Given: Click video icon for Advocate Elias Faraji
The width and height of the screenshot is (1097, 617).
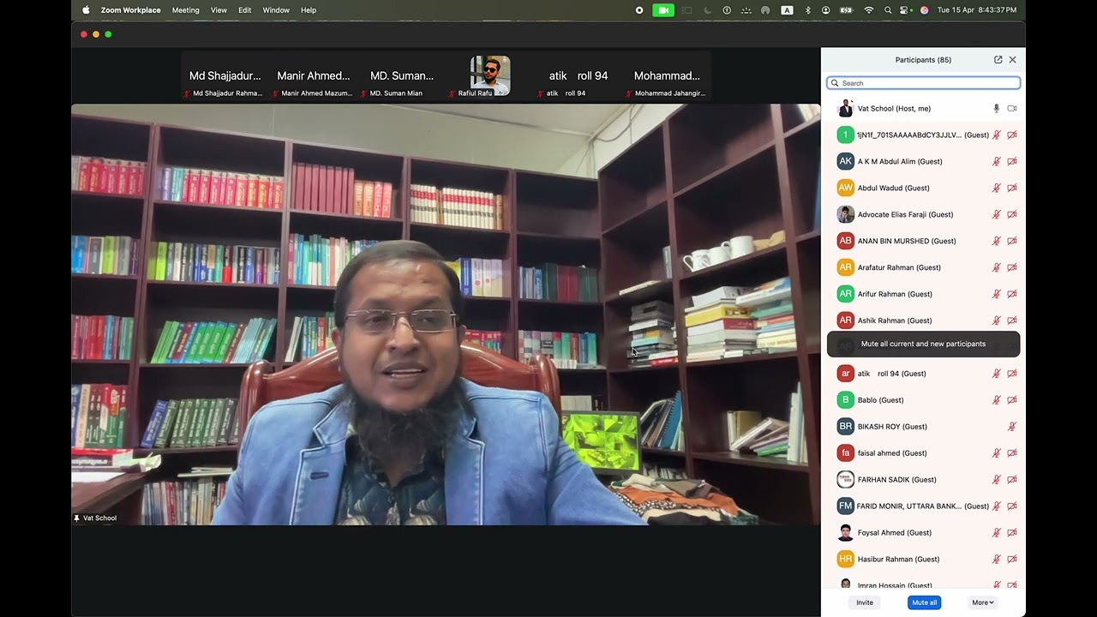Looking at the screenshot, I should tap(1012, 215).
